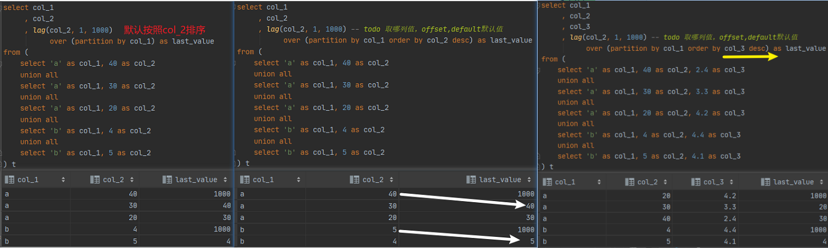The image size is (828, 248).
Task: Toggle sort arrows on col_2 in left table
Action: point(132,180)
